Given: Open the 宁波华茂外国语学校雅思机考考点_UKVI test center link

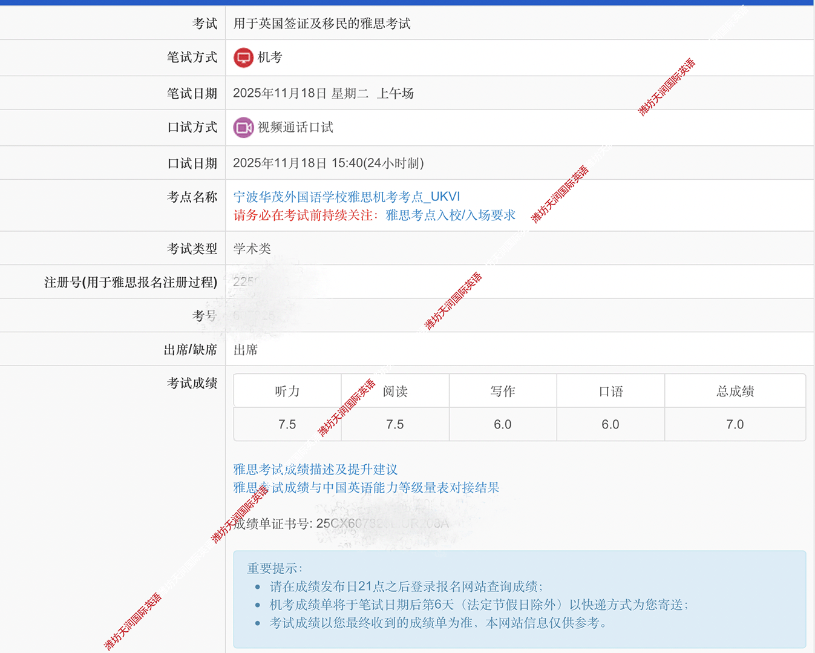Looking at the screenshot, I should [x=347, y=196].
